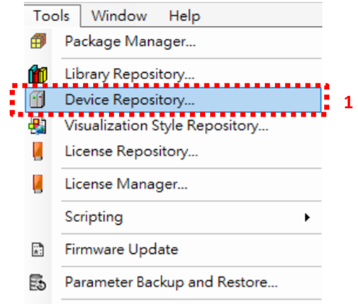Image resolution: width=358 pixels, height=304 pixels.
Task: Click the License Manager dongle icon
Action: pos(38,184)
